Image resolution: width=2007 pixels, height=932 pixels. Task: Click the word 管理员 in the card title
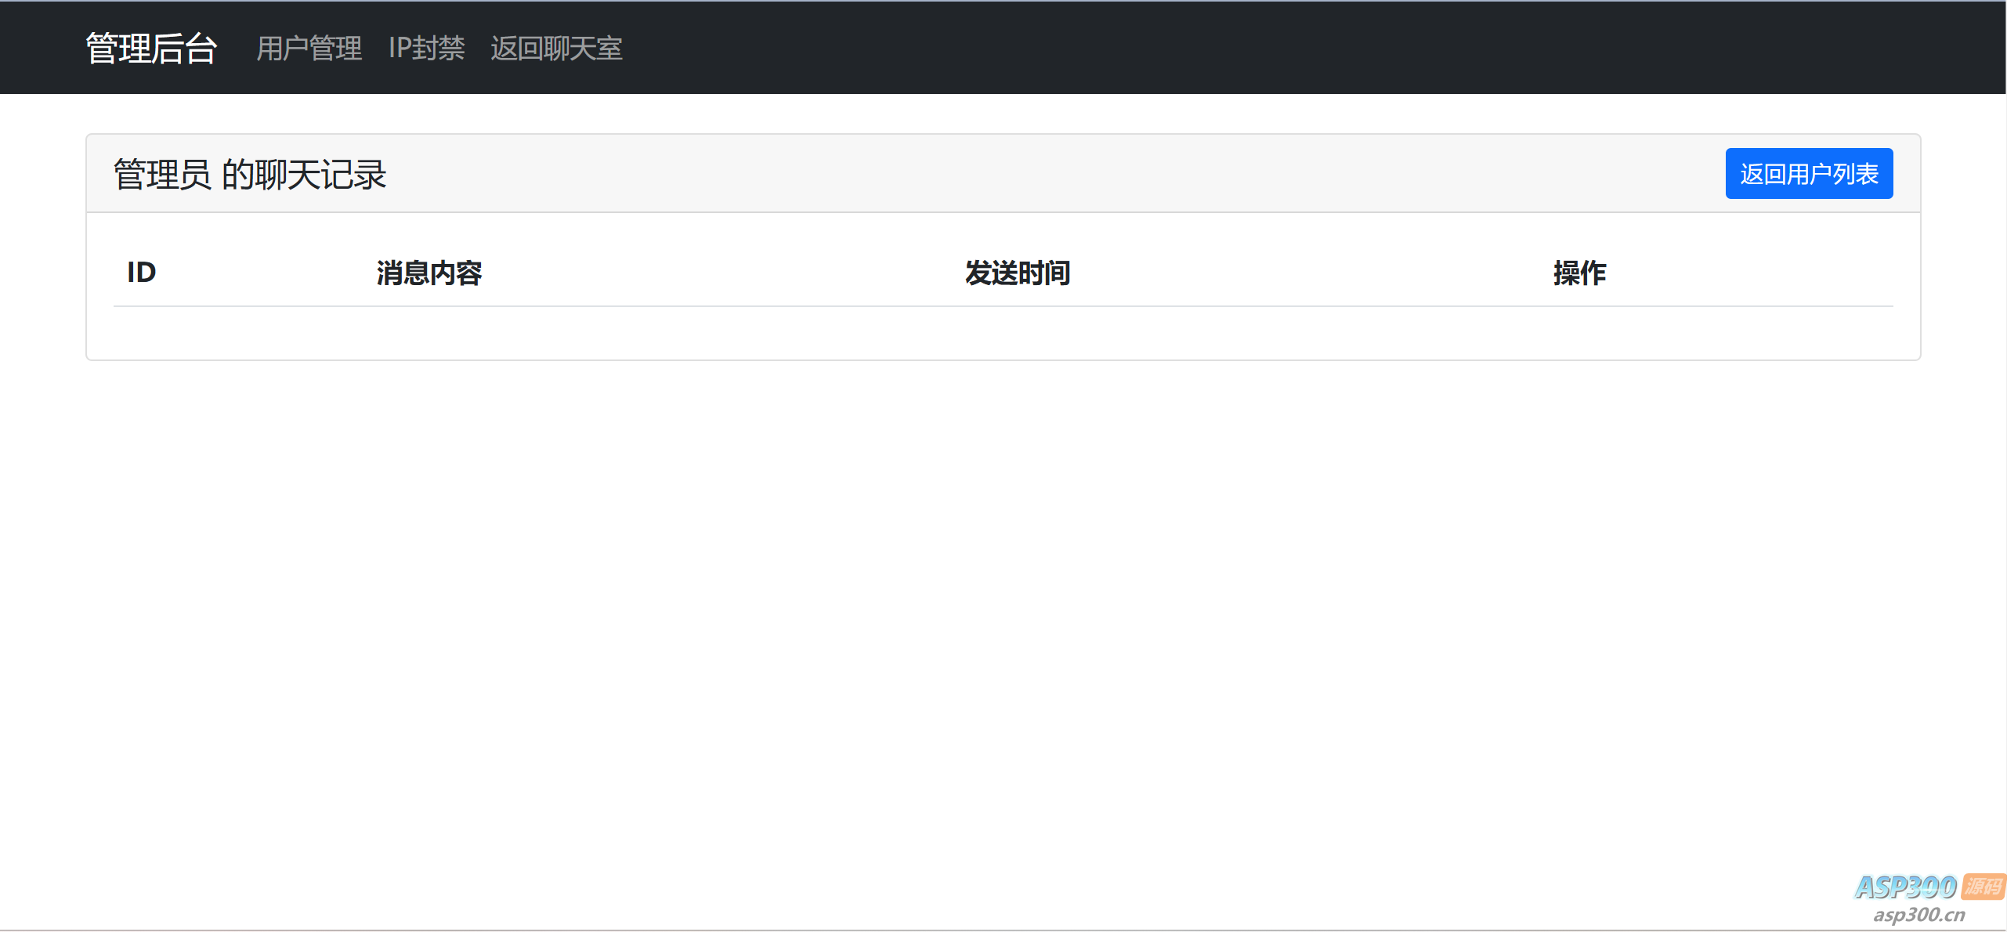[162, 174]
